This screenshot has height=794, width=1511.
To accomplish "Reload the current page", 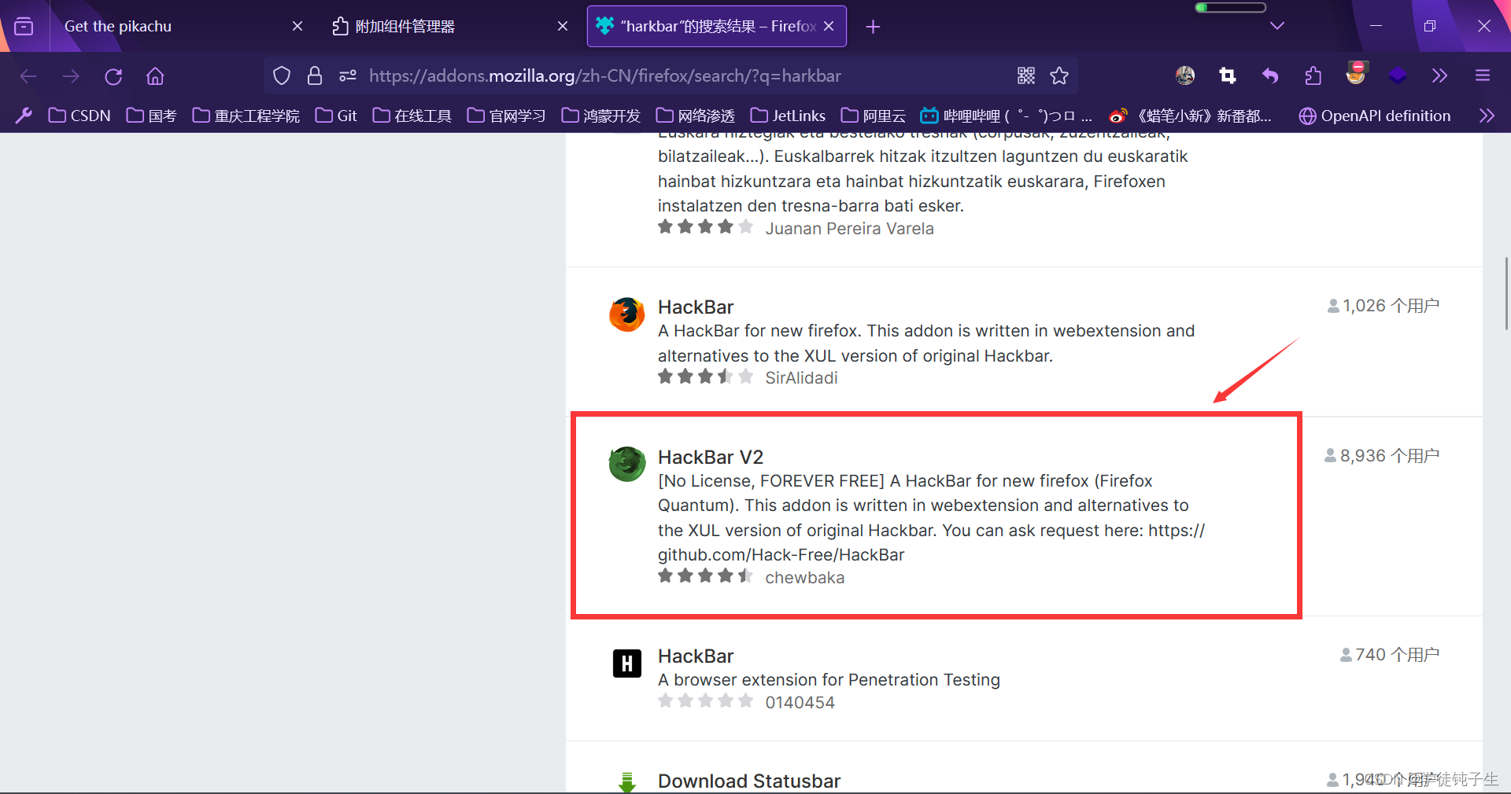I will 113,76.
